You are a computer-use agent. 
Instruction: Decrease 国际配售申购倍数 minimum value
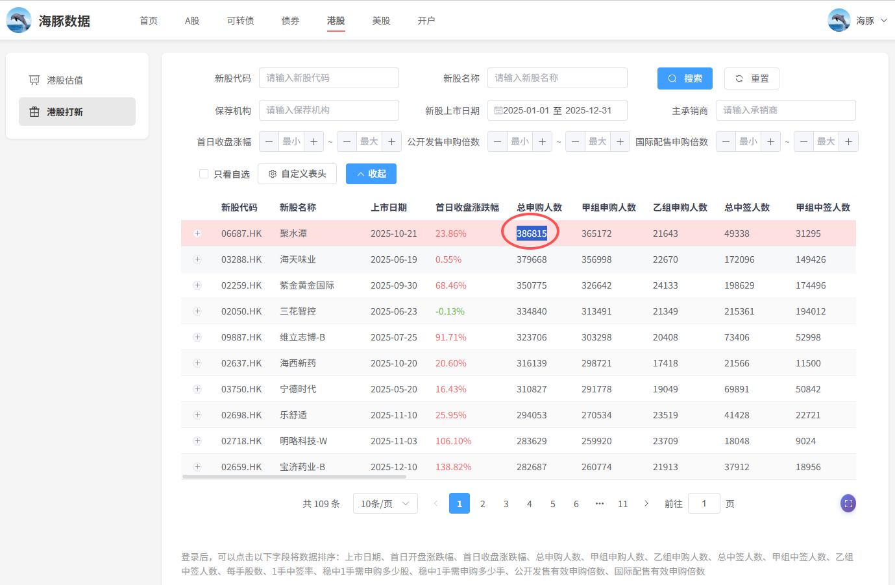click(x=726, y=141)
